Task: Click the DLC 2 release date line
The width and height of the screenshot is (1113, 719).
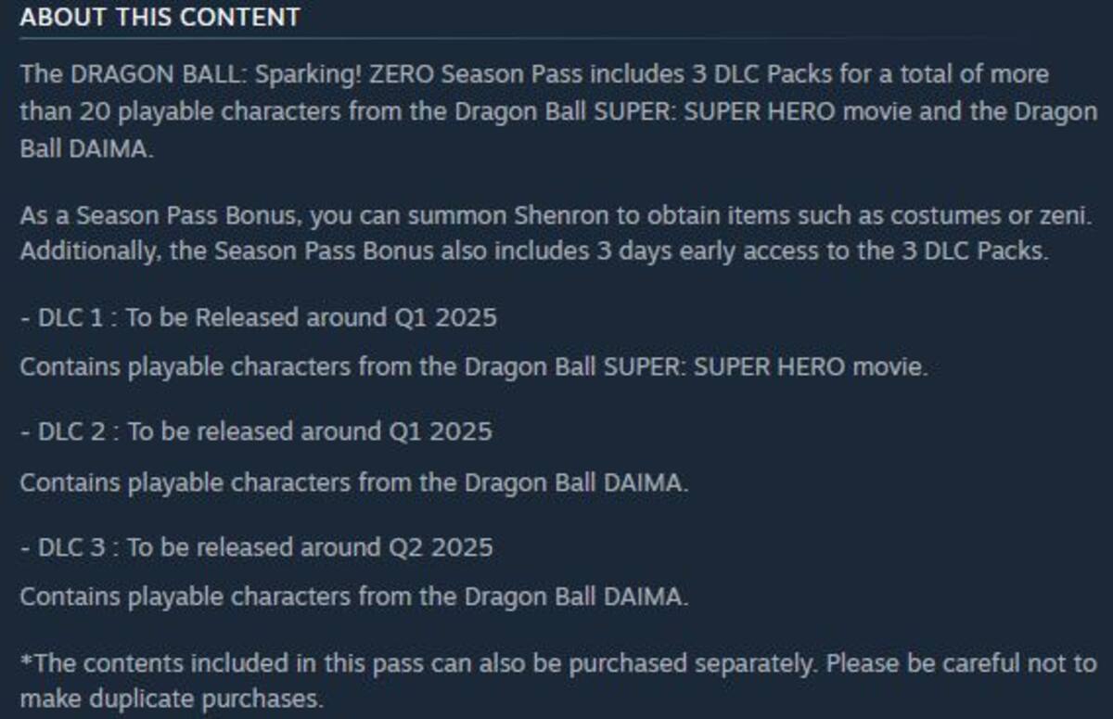Action: tap(256, 432)
